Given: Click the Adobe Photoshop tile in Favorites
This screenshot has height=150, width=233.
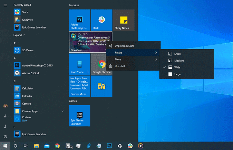Looking at the screenshot, I should click(79, 20).
